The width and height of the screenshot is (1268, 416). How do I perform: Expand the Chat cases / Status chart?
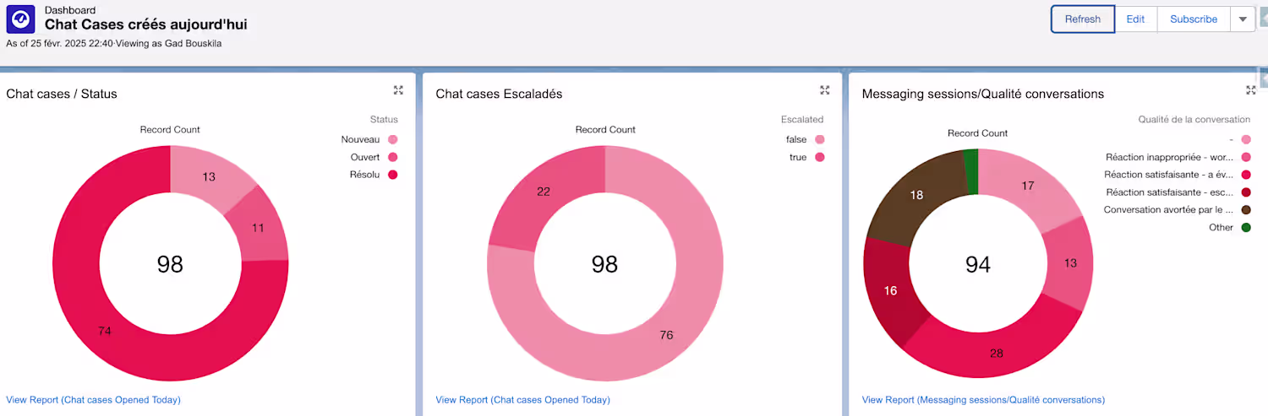[x=398, y=90]
